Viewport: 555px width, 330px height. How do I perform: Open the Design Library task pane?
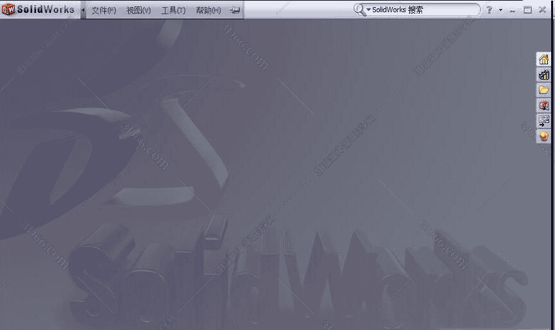point(543,75)
